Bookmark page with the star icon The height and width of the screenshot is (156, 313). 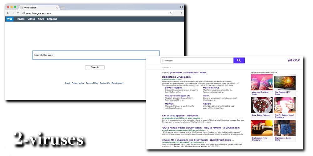pyautogui.click(x=171, y=13)
